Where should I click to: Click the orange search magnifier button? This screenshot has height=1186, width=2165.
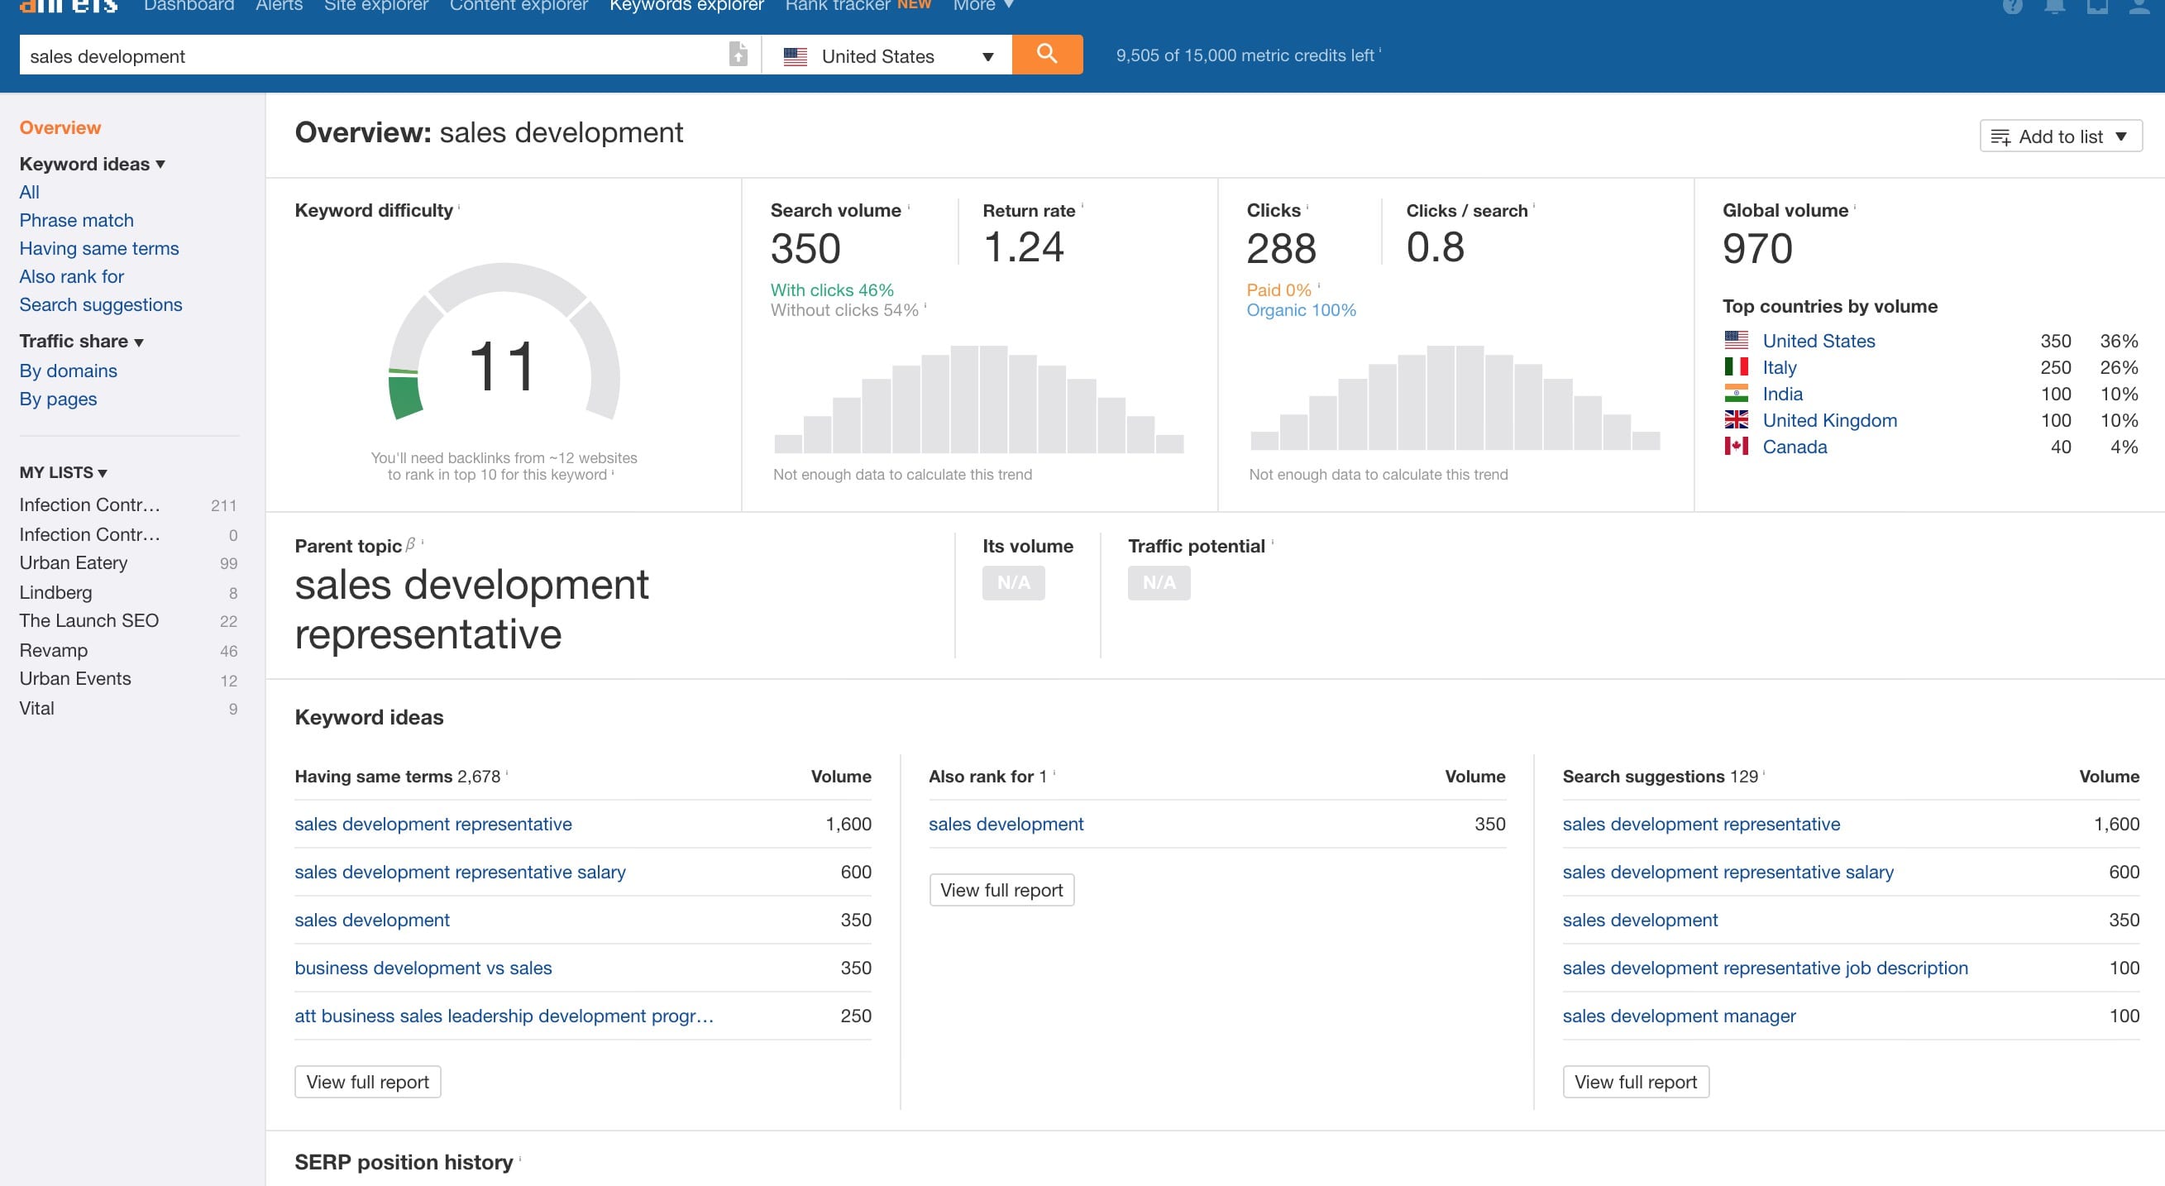(x=1046, y=55)
